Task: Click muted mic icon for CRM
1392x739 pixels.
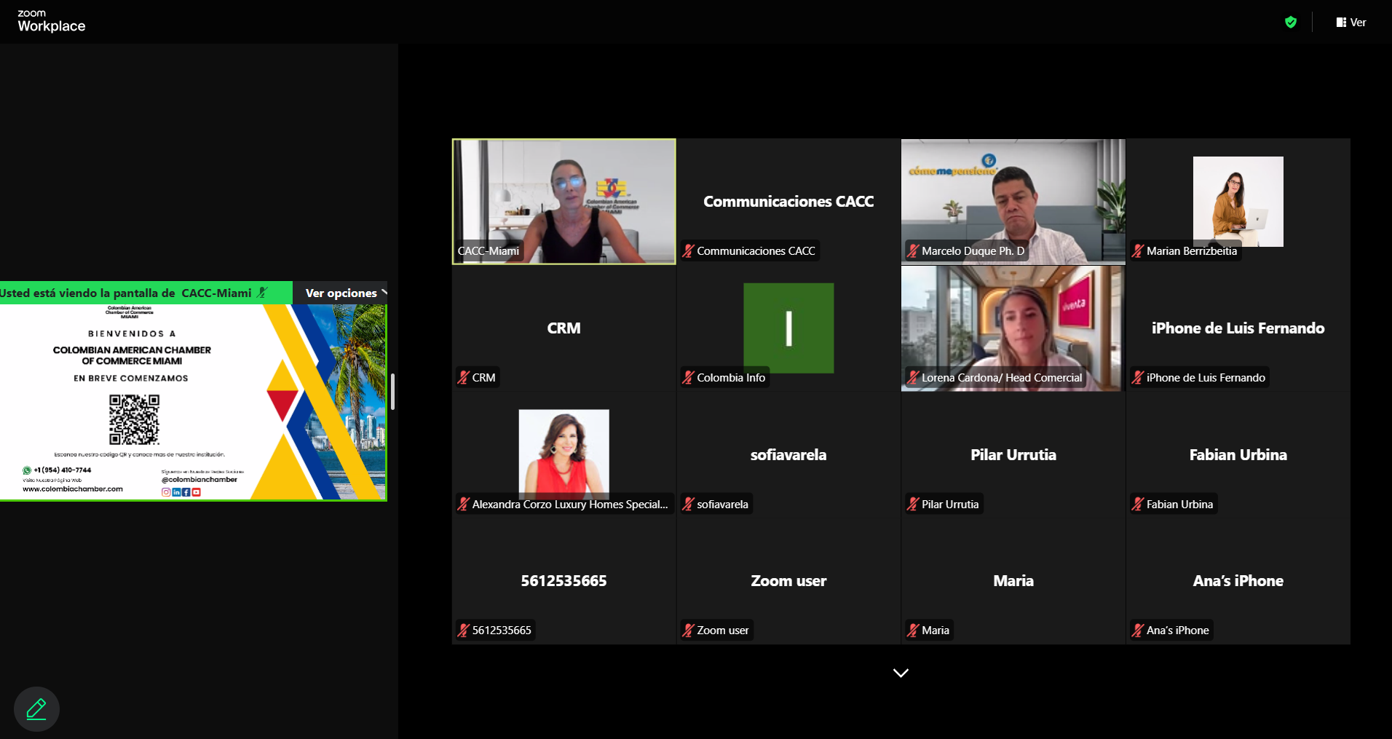Action: click(x=463, y=378)
